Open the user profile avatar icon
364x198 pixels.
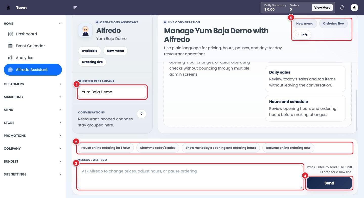[354, 8]
